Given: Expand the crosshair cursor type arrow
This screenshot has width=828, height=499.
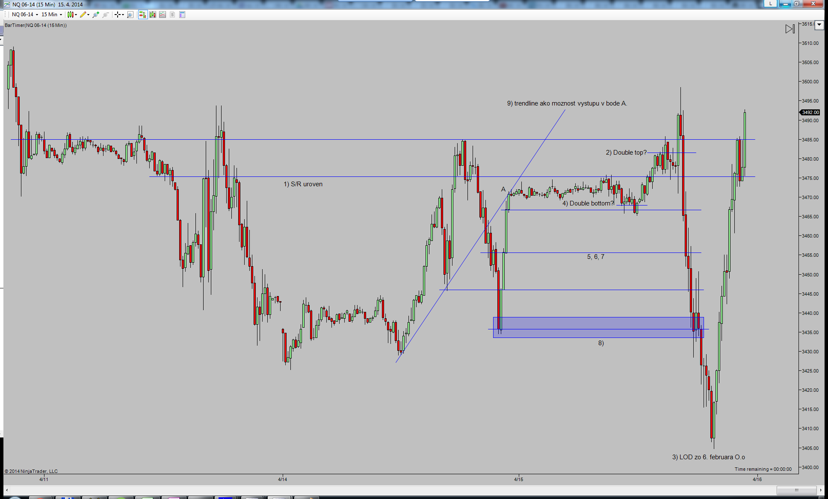Looking at the screenshot, I should click(x=123, y=15).
